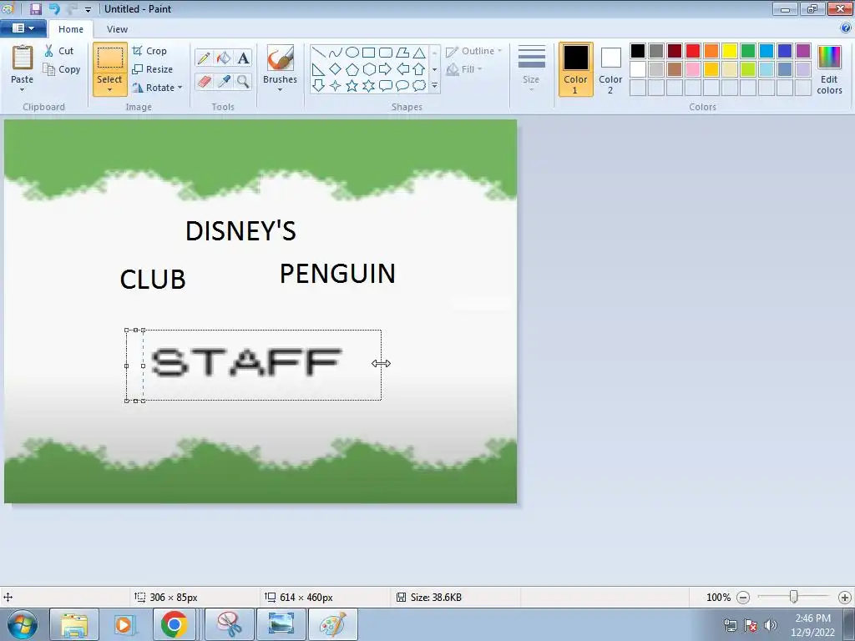Choose the Oval callout shape
The height and width of the screenshot is (641, 855).
coord(402,86)
